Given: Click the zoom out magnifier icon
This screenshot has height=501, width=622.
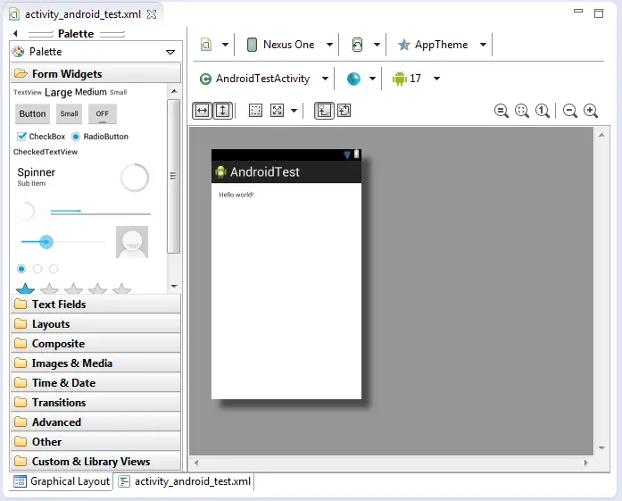Looking at the screenshot, I should [x=570, y=111].
